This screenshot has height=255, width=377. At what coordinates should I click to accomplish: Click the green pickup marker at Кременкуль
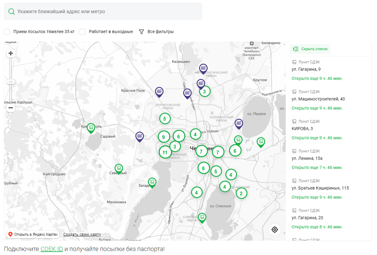(x=91, y=128)
